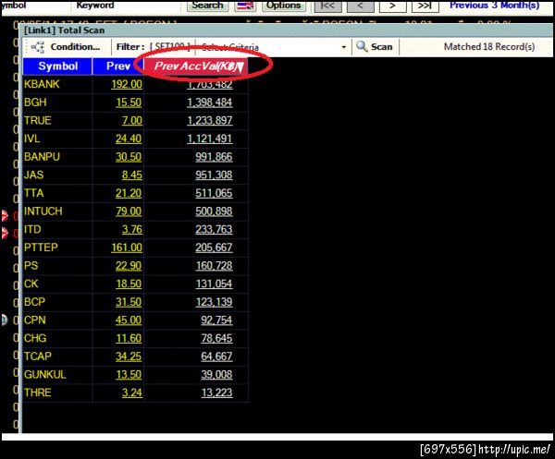Click TRUE value 1,233,897

[210, 120]
